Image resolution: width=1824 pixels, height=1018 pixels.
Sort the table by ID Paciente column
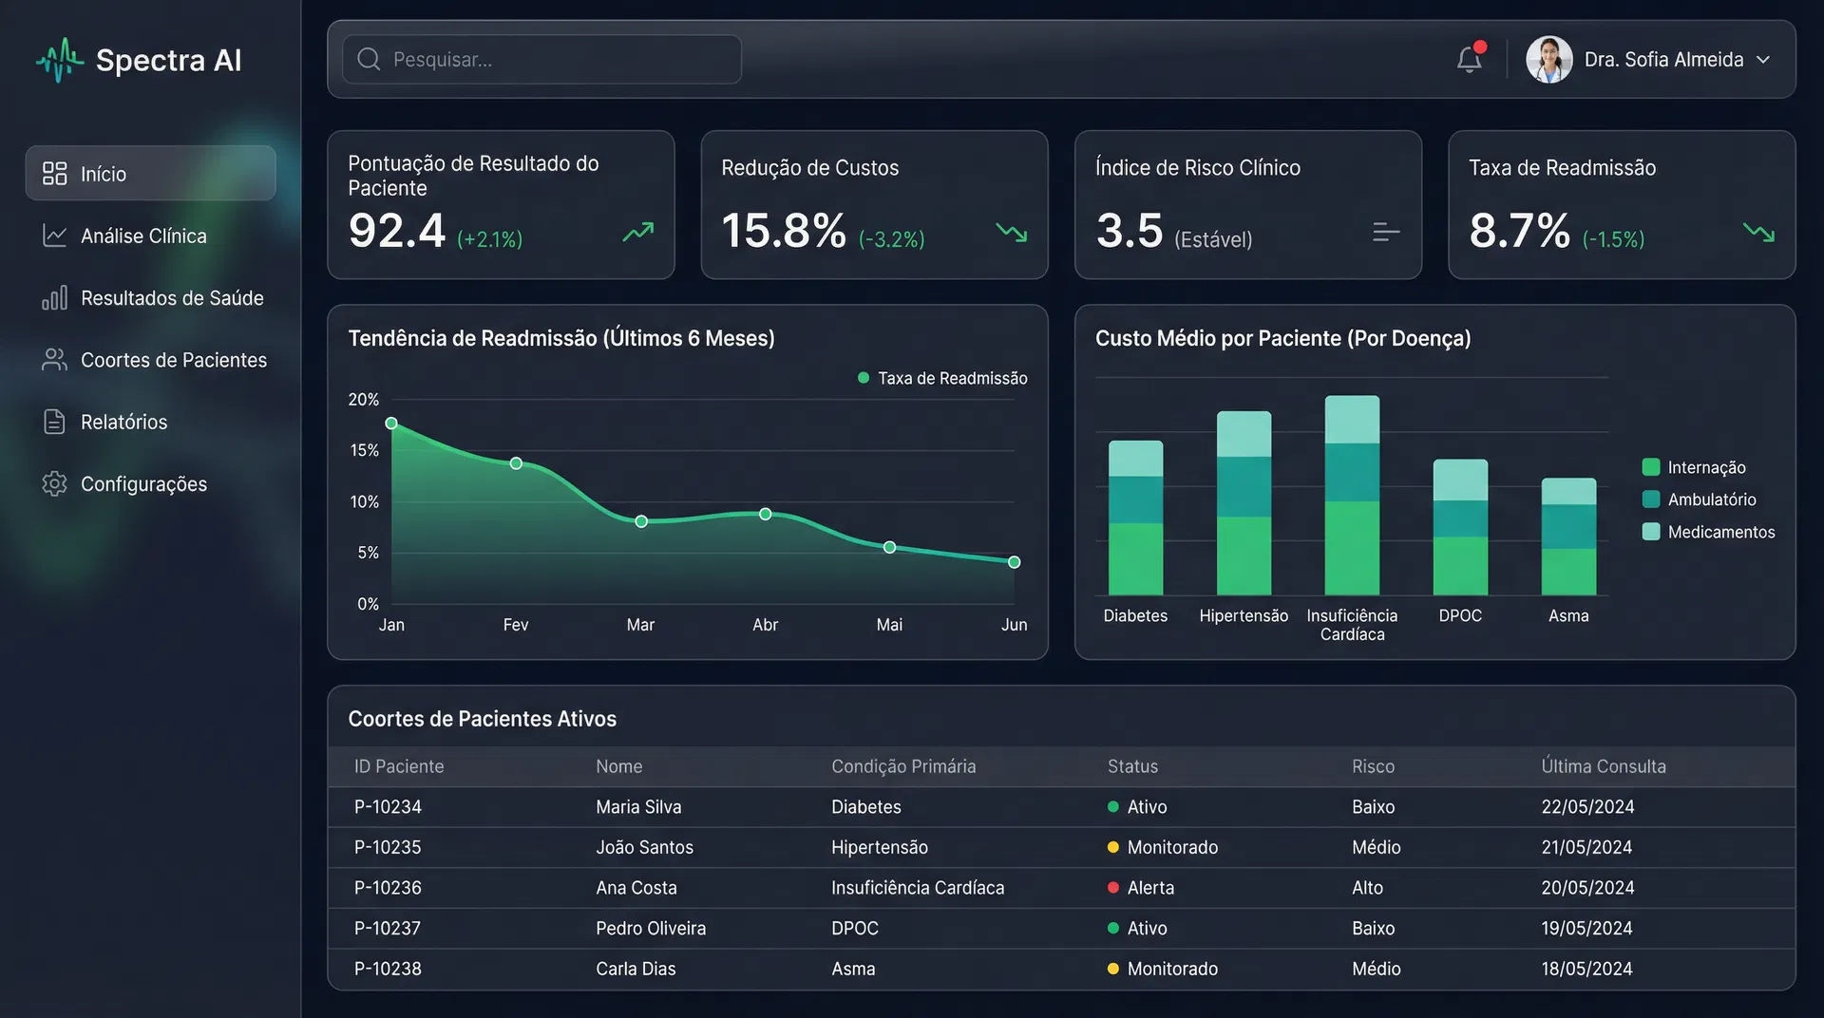398,766
